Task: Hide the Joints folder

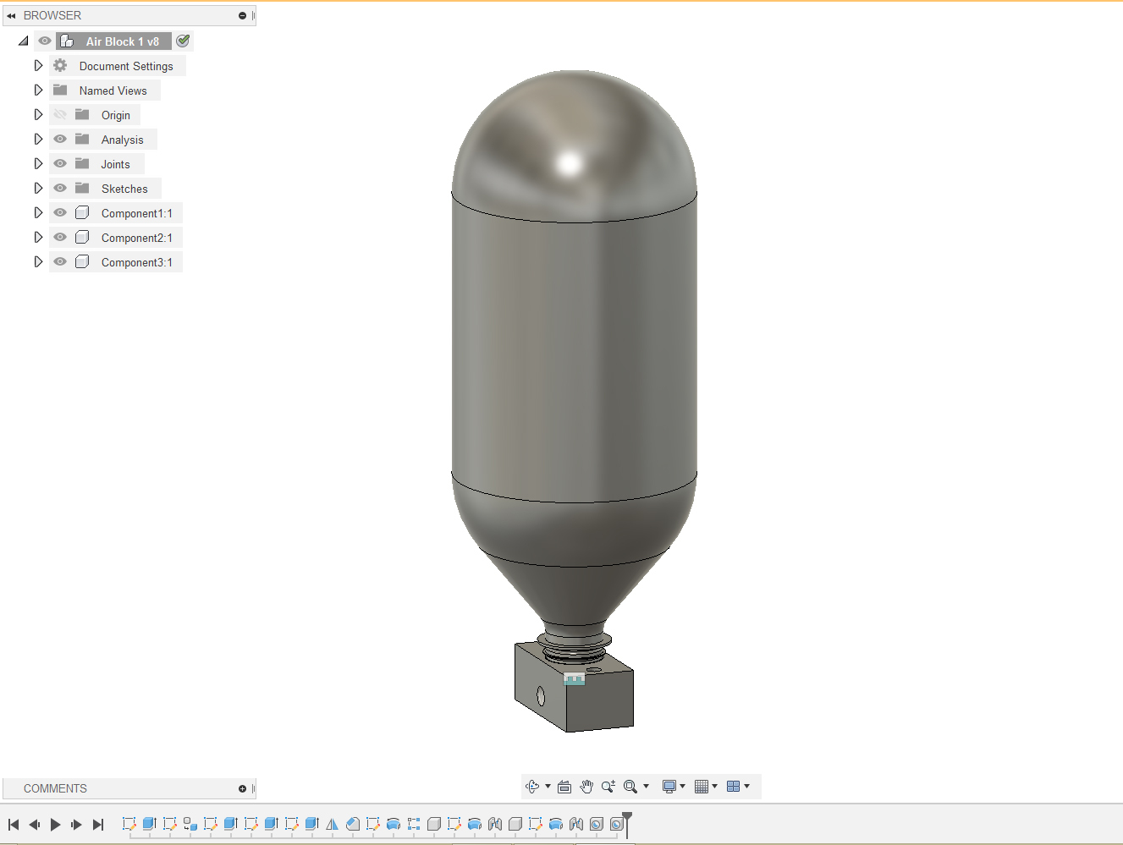Action: (x=60, y=164)
